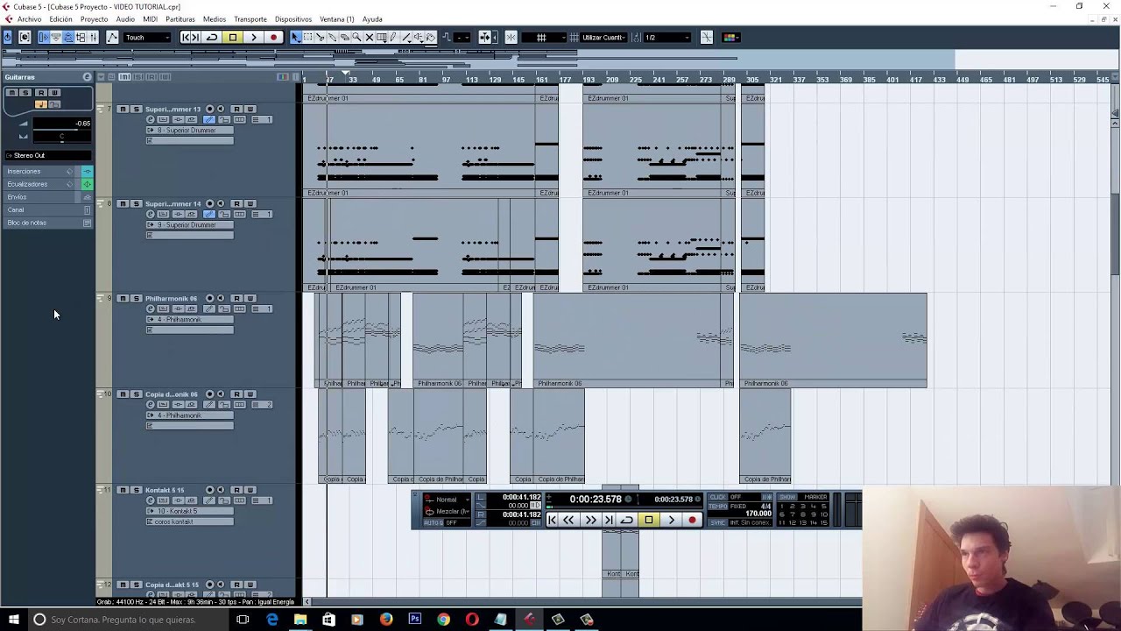
Task: Select the Draw pencil tool
Action: coord(393,37)
